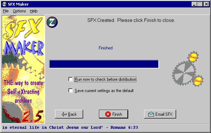Viewport: 211px width, 133px height.
Task: Click the Email SFX button
Action: (160, 114)
